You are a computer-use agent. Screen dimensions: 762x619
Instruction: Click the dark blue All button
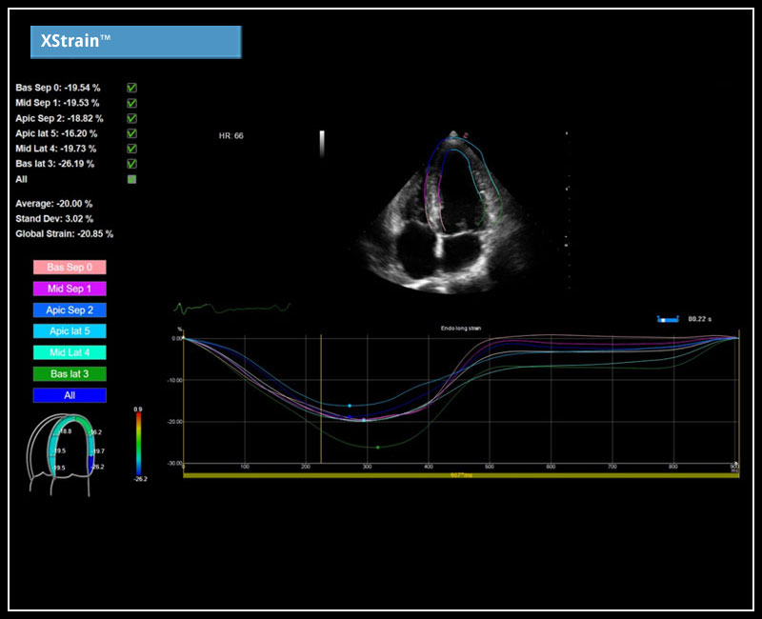click(70, 395)
